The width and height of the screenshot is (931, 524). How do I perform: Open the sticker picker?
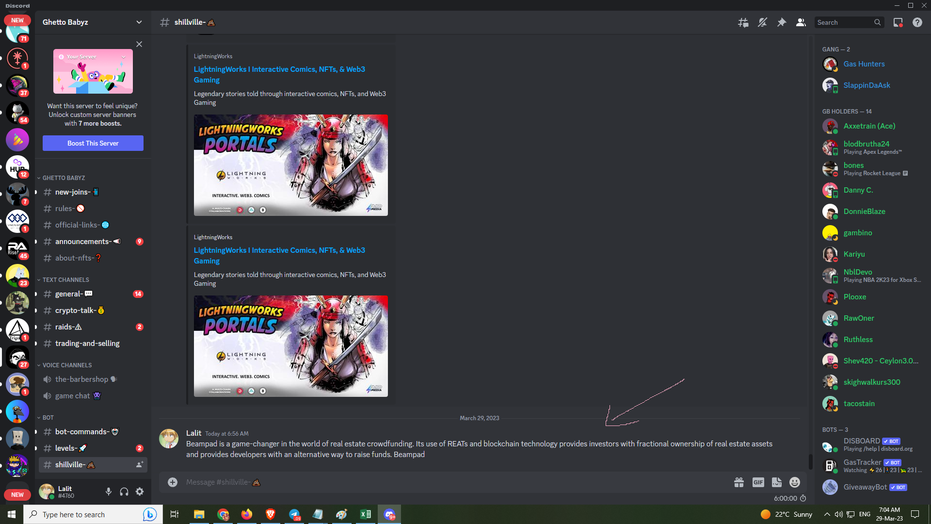click(x=777, y=482)
